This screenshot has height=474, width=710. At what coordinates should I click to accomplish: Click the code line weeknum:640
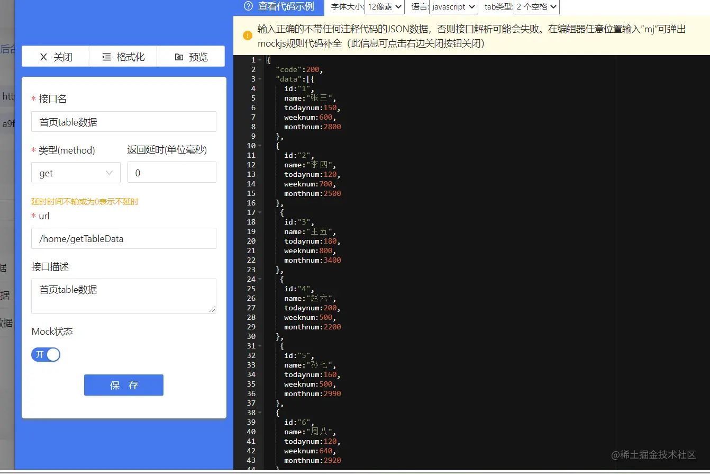click(x=310, y=451)
